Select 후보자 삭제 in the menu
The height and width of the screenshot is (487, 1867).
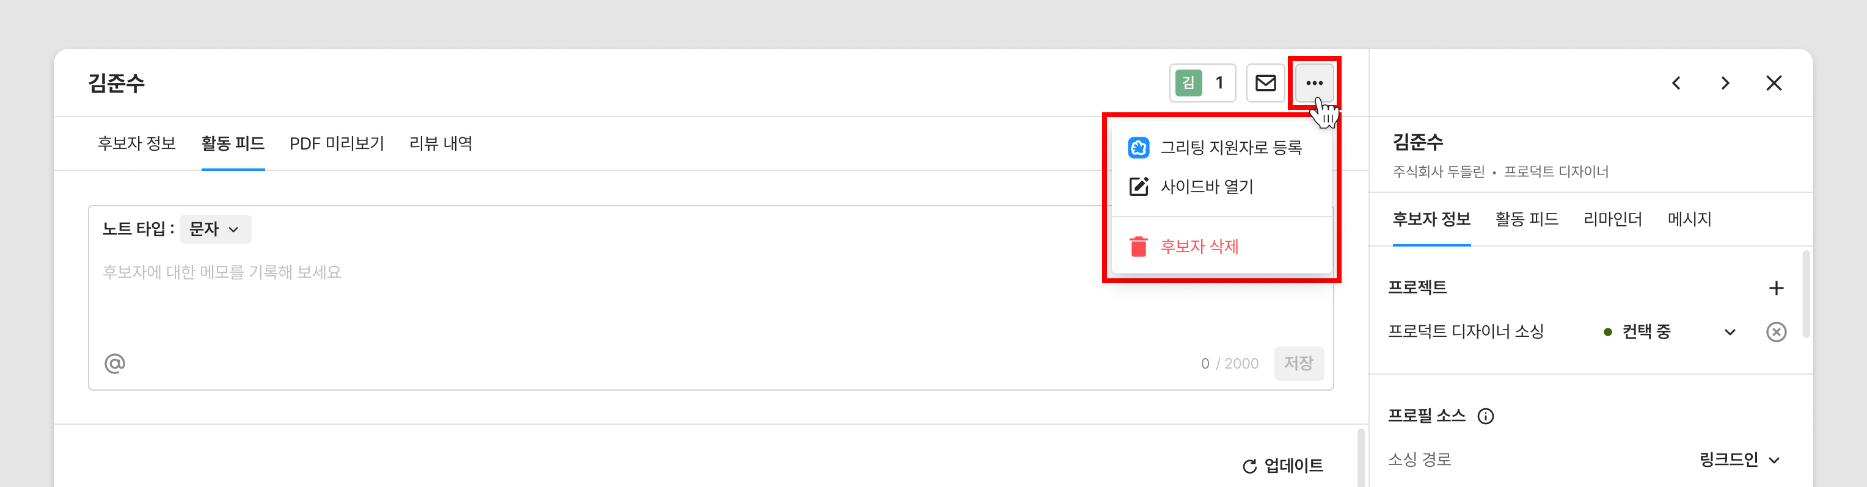pos(1199,247)
